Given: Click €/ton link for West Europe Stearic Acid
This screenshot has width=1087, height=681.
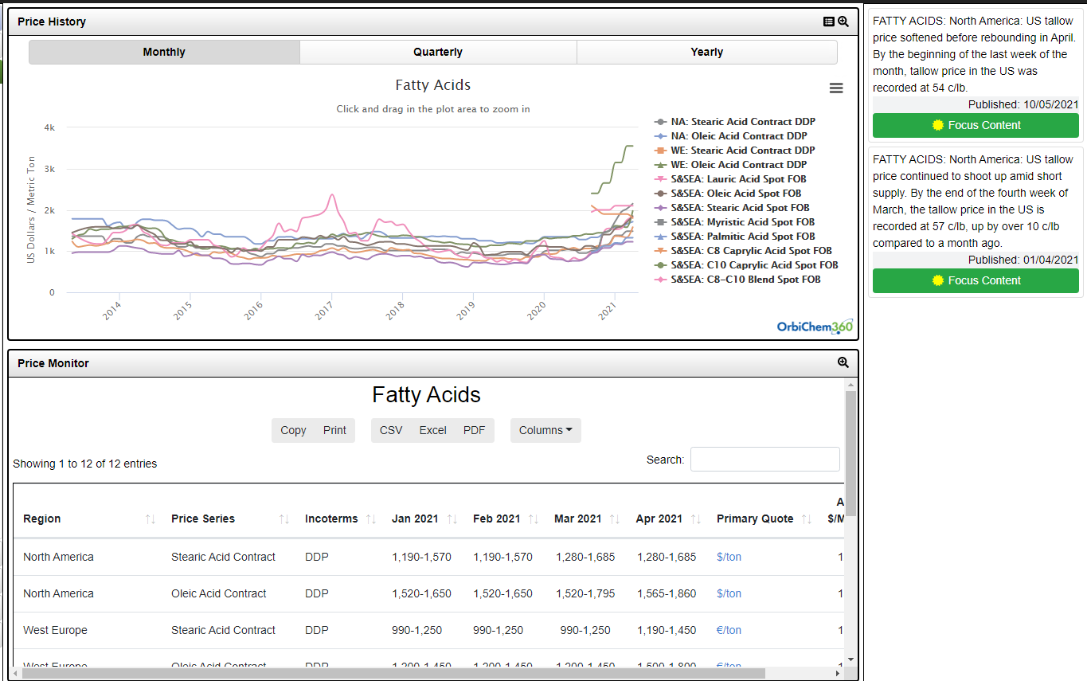Looking at the screenshot, I should [x=729, y=630].
